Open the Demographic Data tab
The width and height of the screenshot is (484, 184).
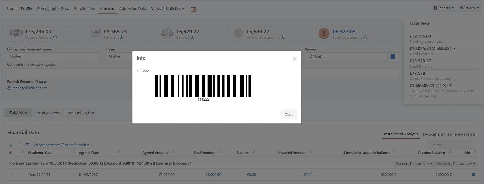point(53,8)
